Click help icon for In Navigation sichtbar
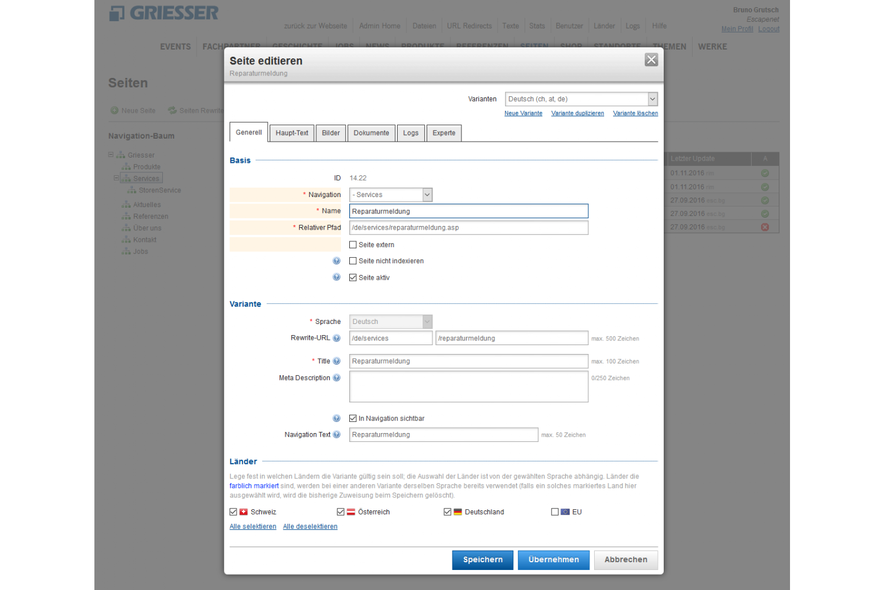The width and height of the screenshot is (885, 590). (336, 418)
